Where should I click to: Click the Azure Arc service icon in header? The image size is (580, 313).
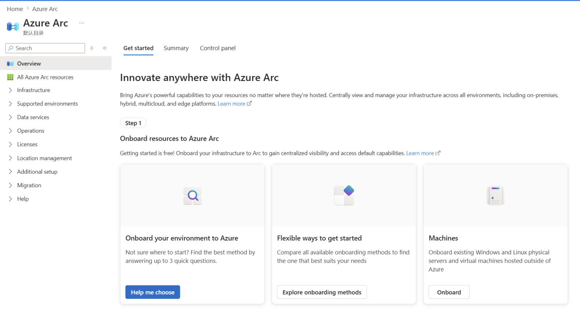pos(13,26)
